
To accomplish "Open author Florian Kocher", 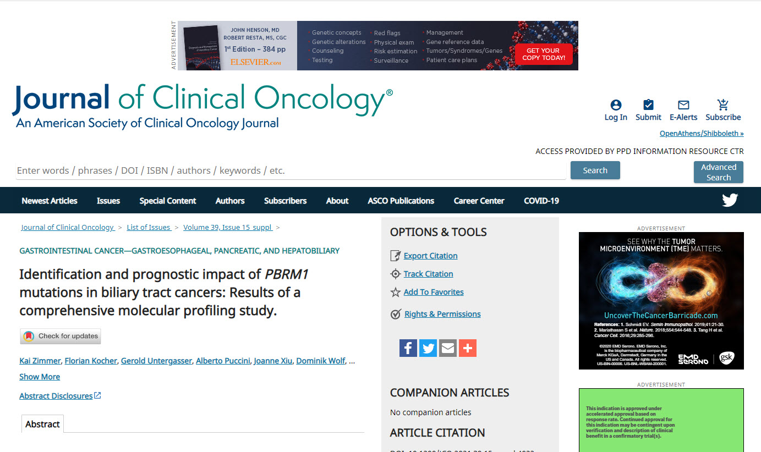I will click(x=91, y=361).
